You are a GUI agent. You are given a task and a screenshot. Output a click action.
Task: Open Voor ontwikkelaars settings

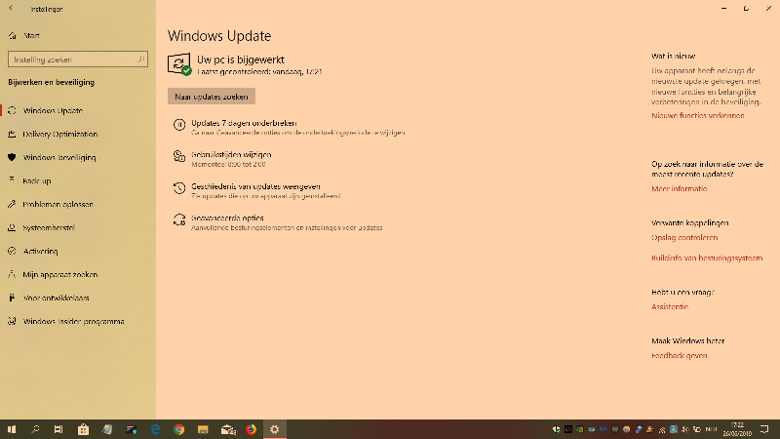click(56, 298)
